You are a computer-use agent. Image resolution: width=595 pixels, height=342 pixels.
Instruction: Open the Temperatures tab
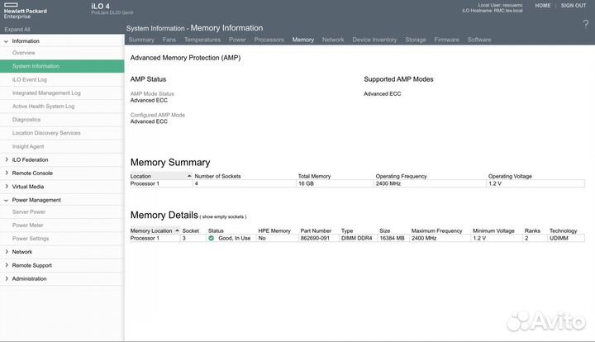coord(202,40)
